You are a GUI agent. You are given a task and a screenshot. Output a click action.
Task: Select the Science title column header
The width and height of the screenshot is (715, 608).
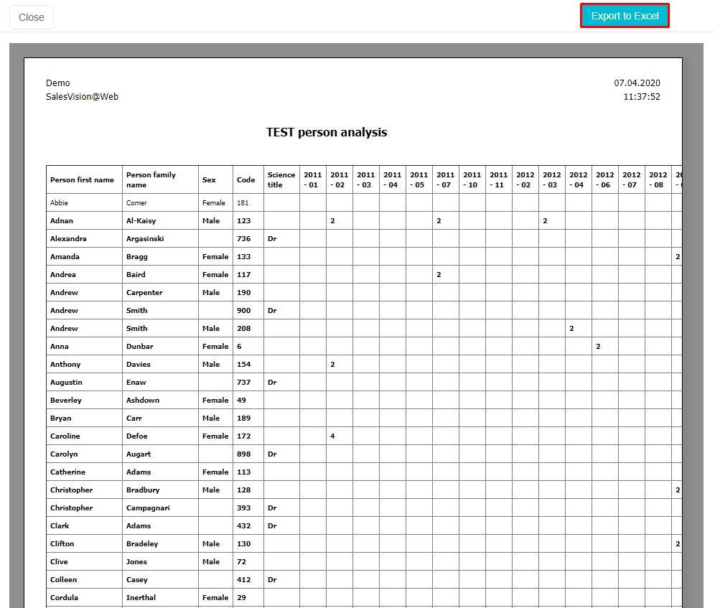tap(281, 179)
